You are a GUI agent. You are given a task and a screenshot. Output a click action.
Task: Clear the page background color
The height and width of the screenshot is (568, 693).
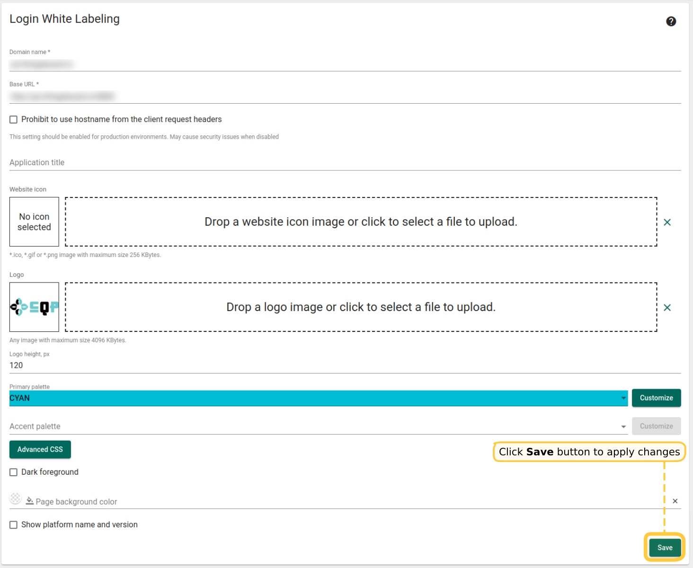tap(675, 501)
